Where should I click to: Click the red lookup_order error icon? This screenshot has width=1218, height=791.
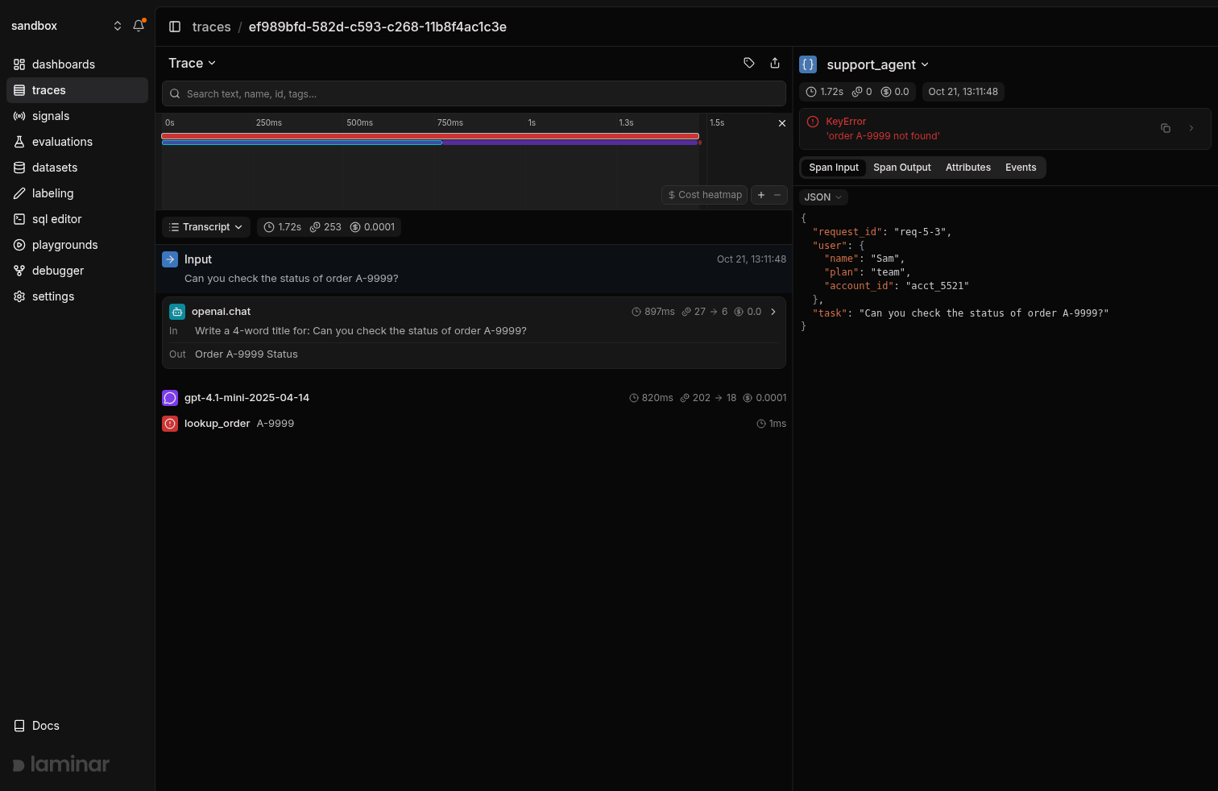(170, 424)
